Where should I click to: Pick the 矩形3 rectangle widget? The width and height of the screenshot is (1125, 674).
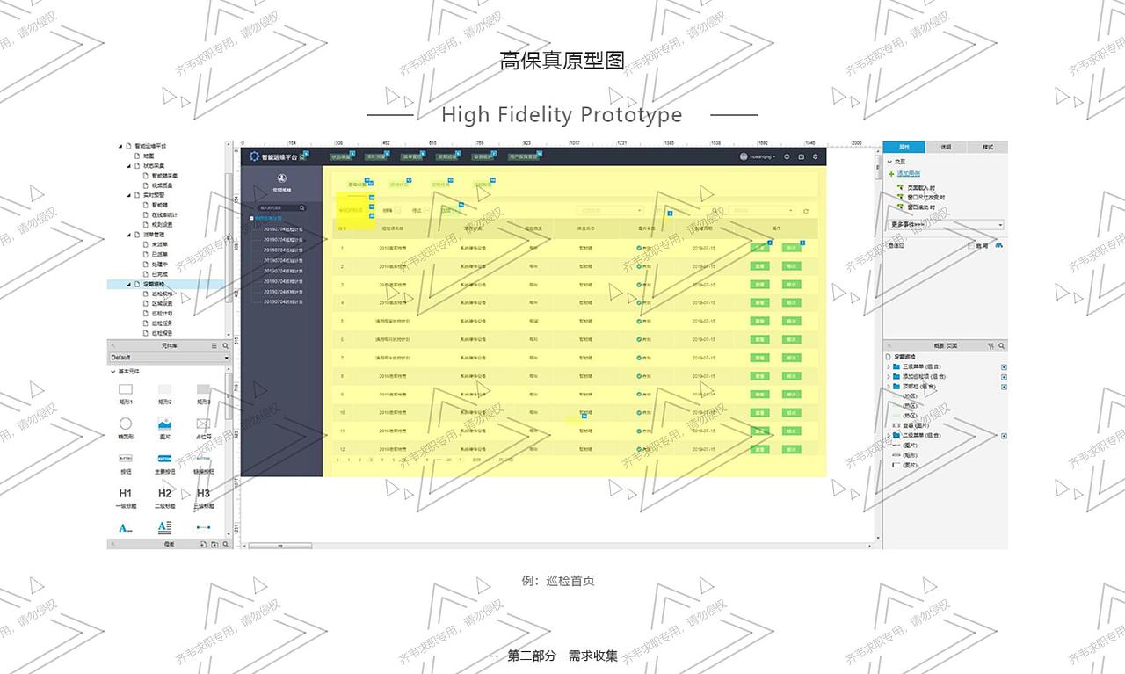pyautogui.click(x=203, y=393)
